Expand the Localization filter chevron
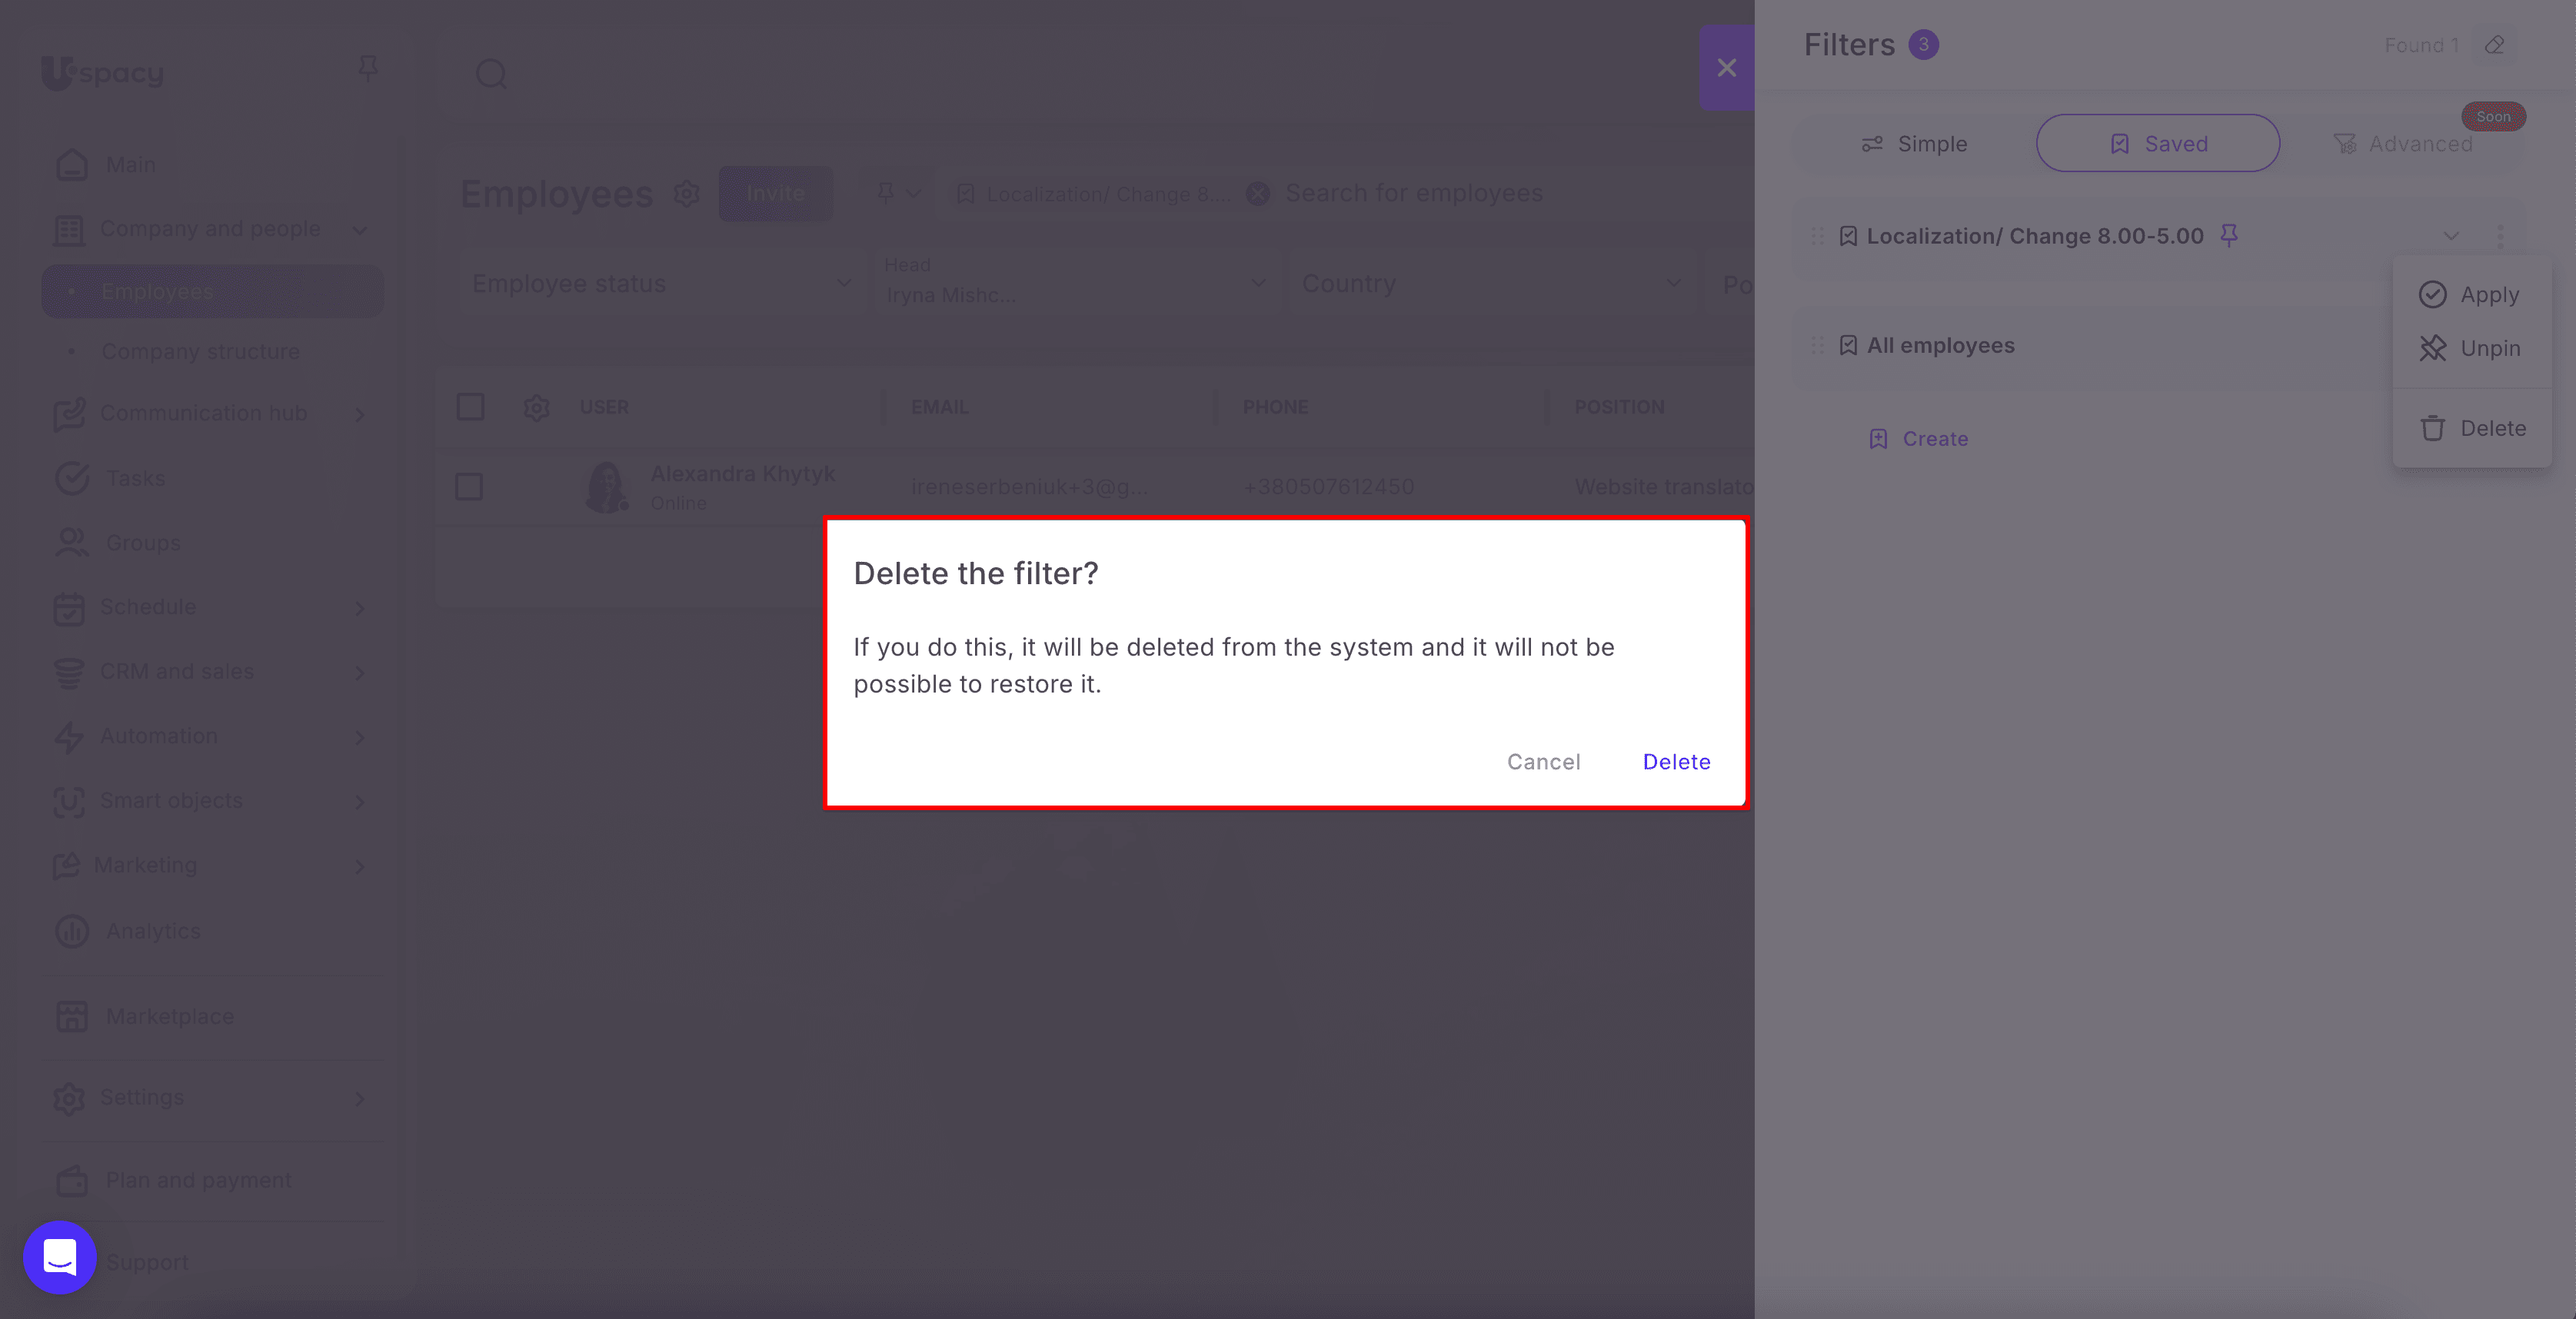 2451,236
